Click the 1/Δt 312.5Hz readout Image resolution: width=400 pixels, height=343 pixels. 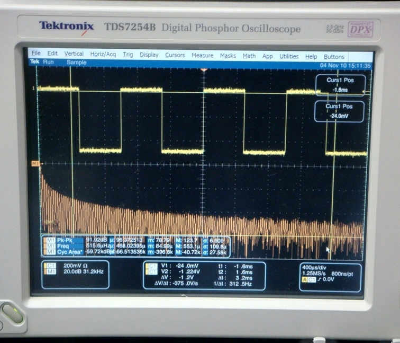[233, 284]
